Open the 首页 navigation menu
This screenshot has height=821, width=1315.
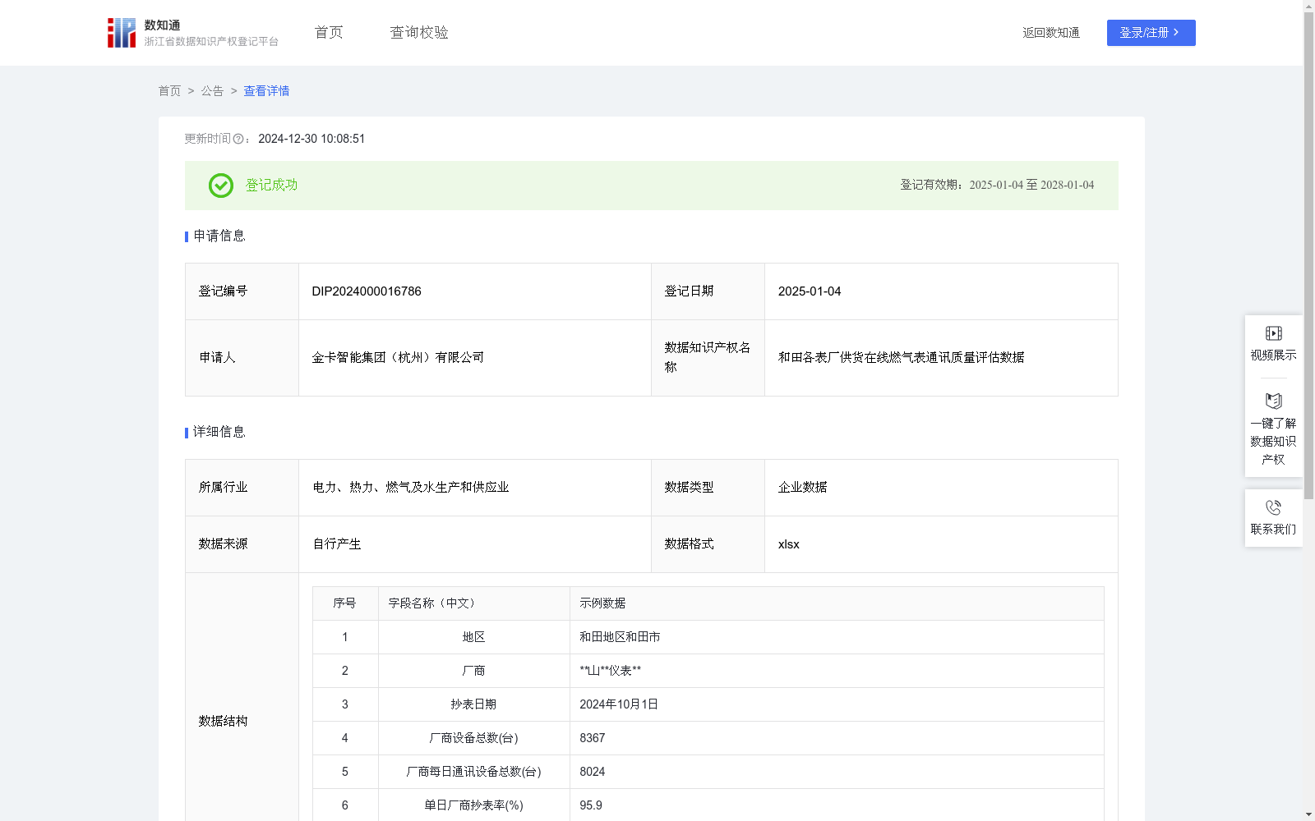click(x=329, y=33)
